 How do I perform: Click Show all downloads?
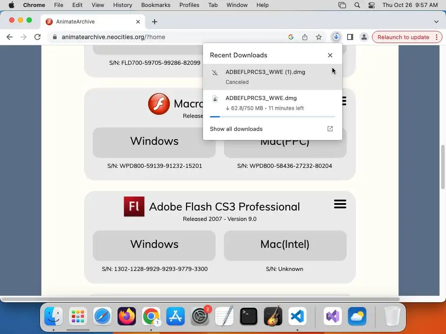[236, 129]
